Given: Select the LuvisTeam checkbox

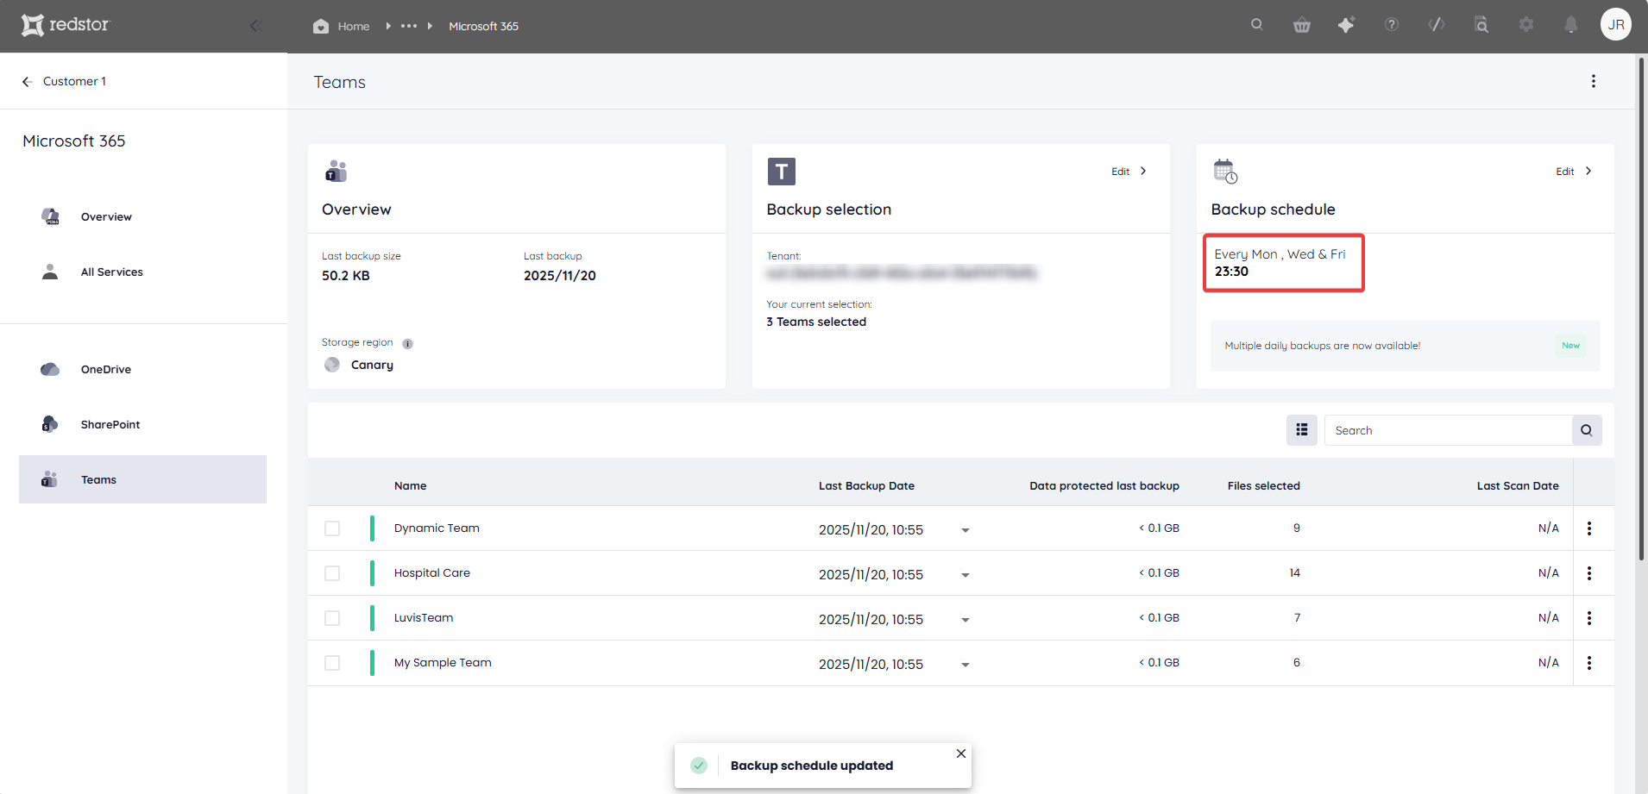Looking at the screenshot, I should (x=332, y=618).
